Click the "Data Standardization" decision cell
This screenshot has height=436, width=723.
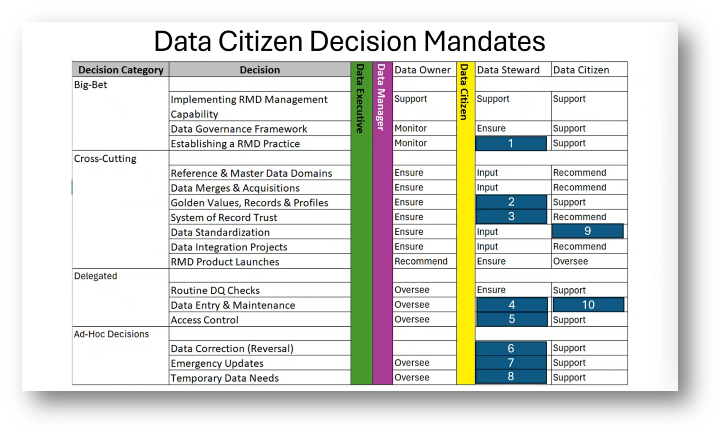click(260, 232)
